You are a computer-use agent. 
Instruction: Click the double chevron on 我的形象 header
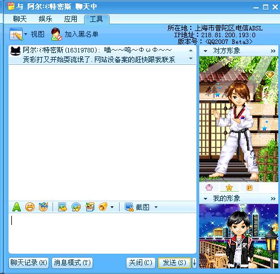click(273, 198)
